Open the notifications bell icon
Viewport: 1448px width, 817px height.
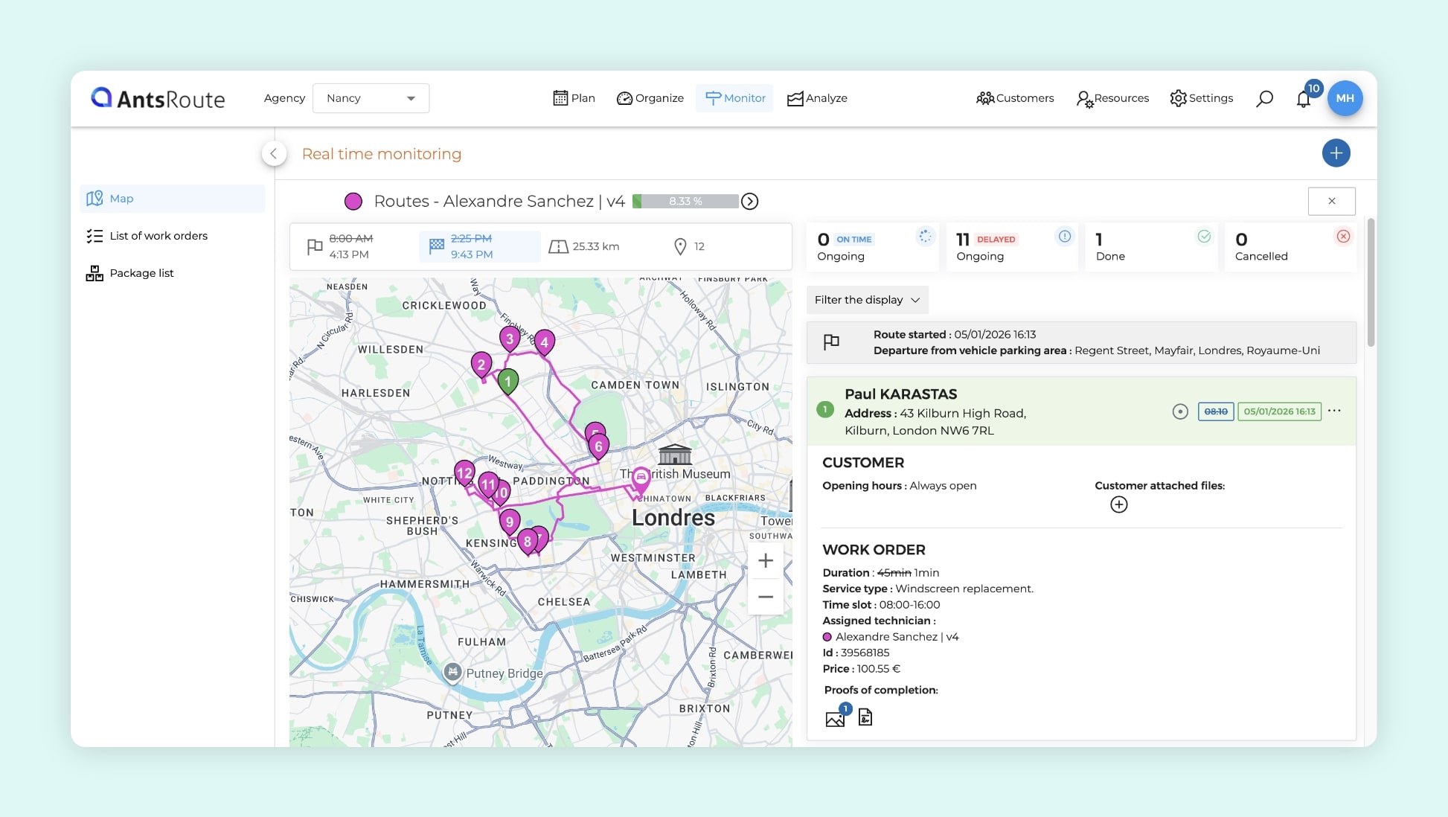(1303, 99)
